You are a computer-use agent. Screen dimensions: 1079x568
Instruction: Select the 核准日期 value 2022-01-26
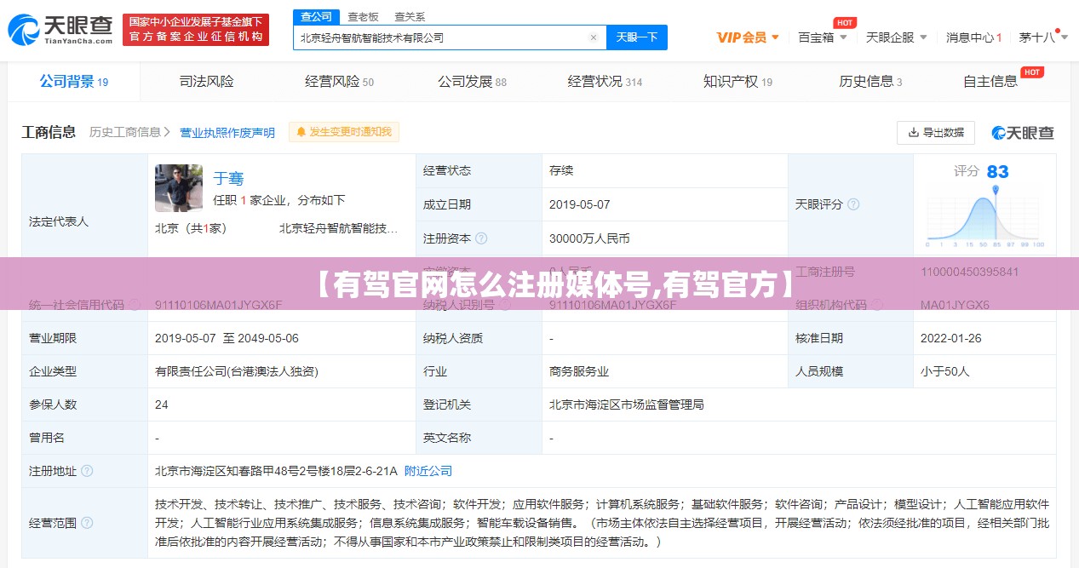click(x=951, y=338)
